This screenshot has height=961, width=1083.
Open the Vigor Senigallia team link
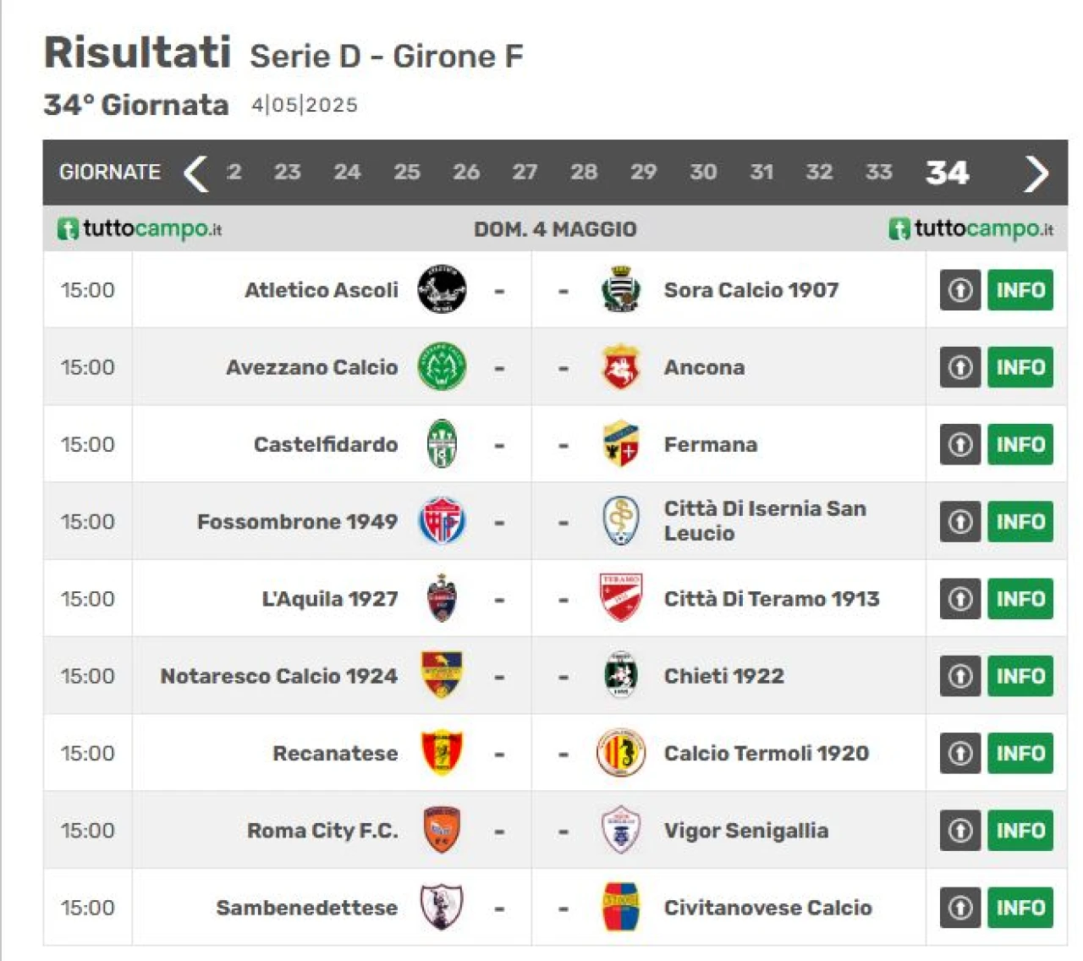(745, 831)
